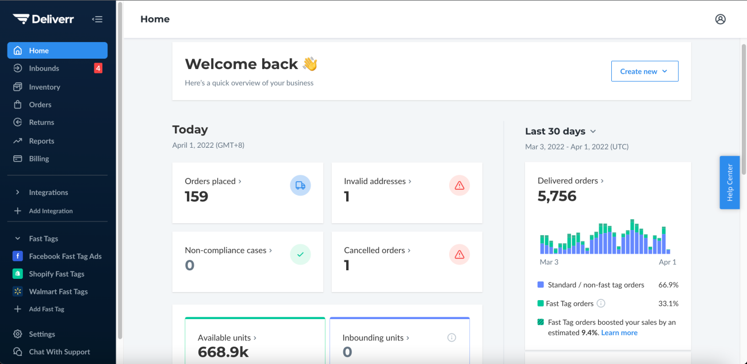Screen dimensions: 747x364
Task: Click the Cancelled orders warning icon
Action: pyautogui.click(x=459, y=254)
